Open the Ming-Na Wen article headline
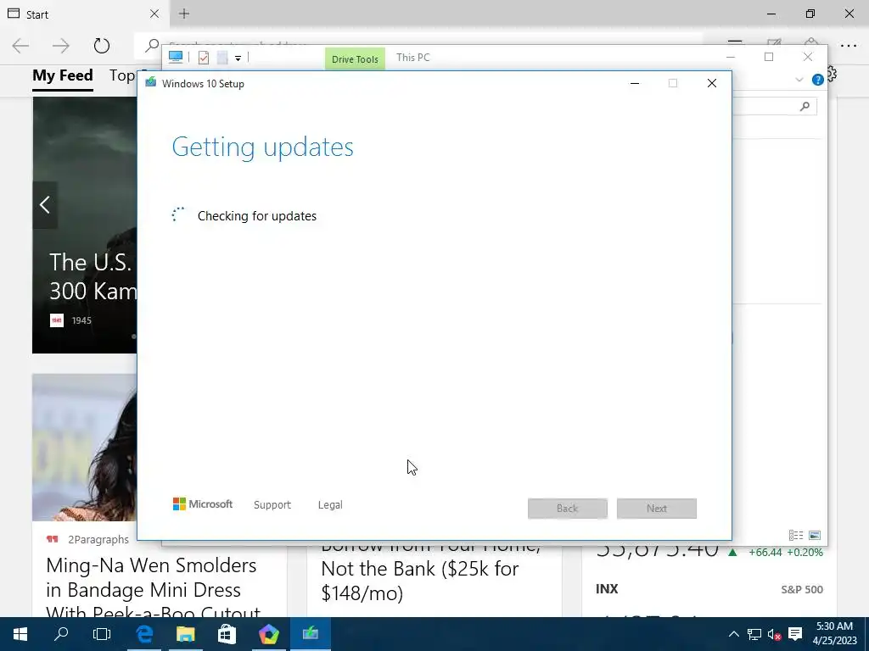This screenshot has height=651, width=869. point(153,590)
